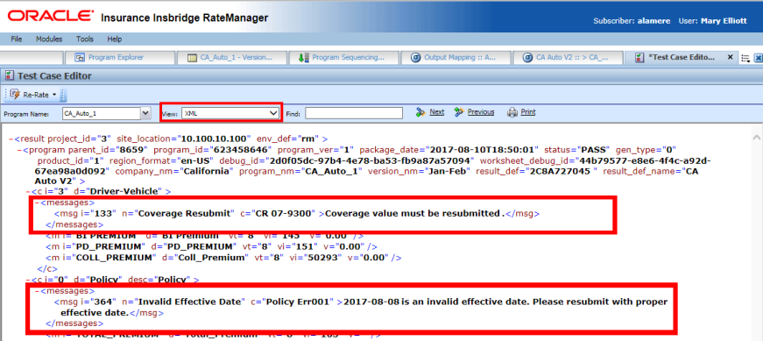The height and width of the screenshot is (341, 763).
Task: Click the Output Mapping tab icon
Action: point(415,58)
